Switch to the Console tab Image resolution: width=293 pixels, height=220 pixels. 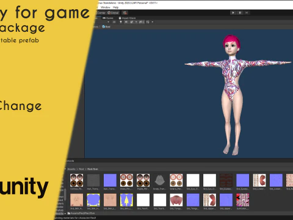(70, 161)
